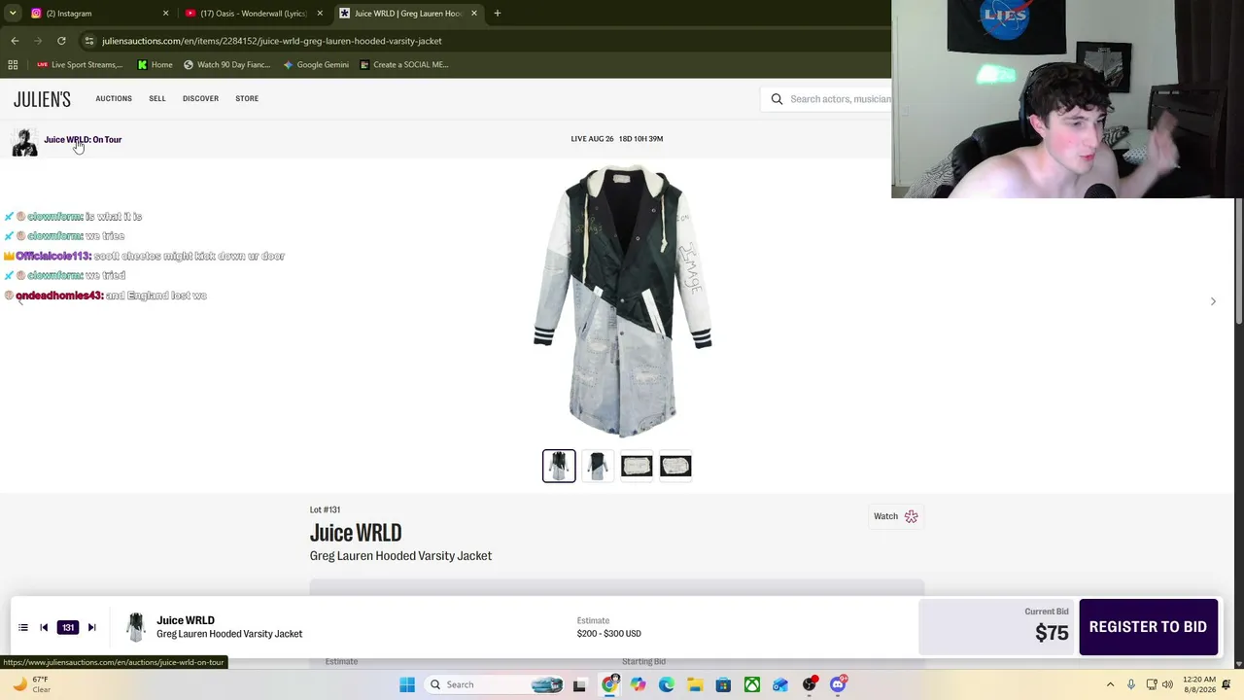
Task: Click the Juice WRLD auction avatar image
Action: coord(24,142)
